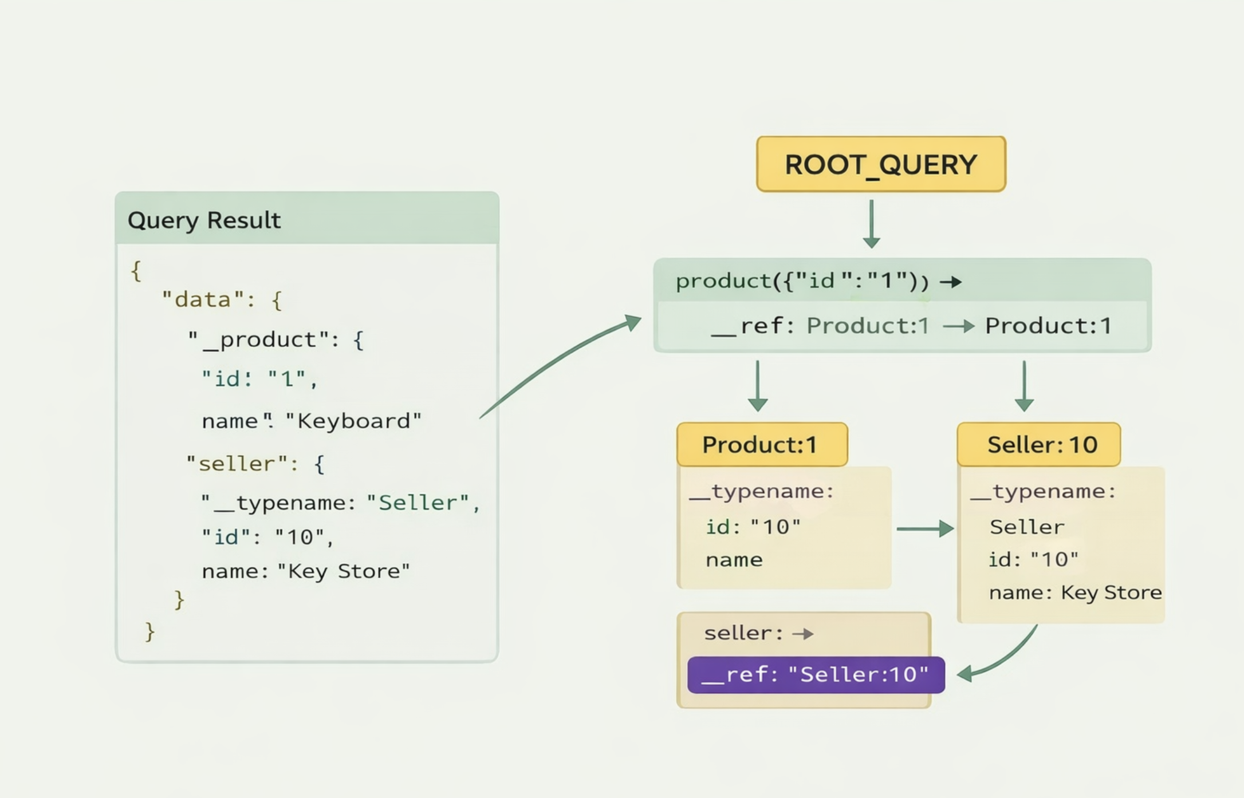The height and width of the screenshot is (798, 1244).
Task: Click the name: Key Store field in Seller
Action: coord(1076,592)
